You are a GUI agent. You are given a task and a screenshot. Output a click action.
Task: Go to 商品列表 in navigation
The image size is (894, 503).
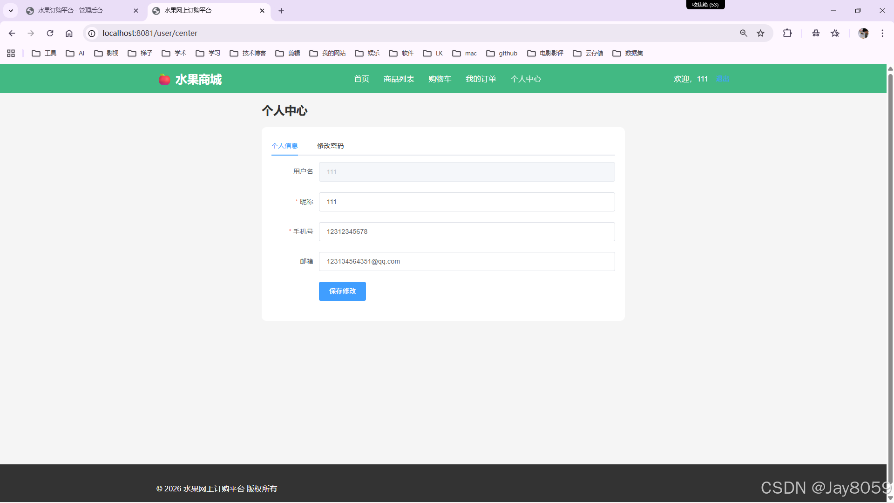(399, 79)
